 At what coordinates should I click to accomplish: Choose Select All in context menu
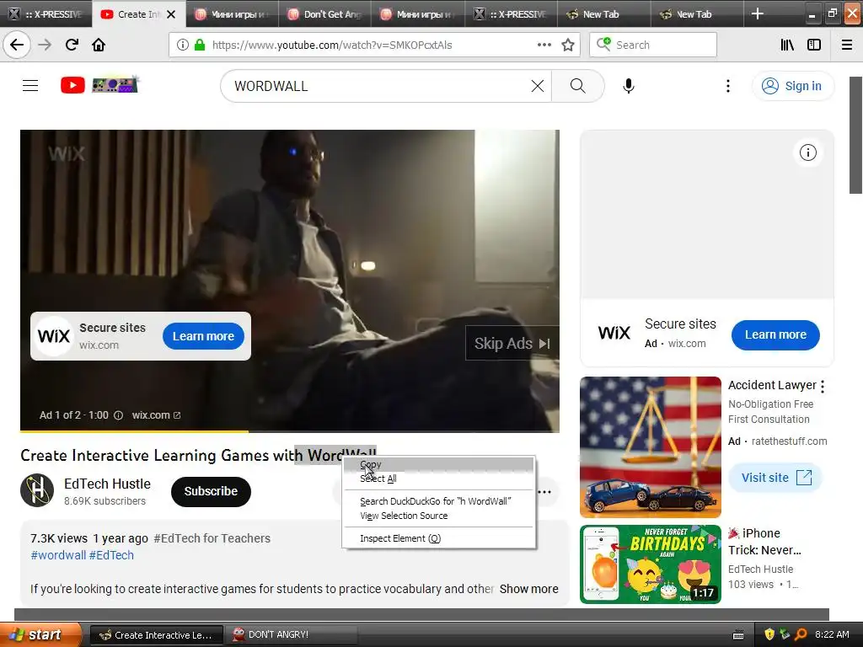pos(438,479)
